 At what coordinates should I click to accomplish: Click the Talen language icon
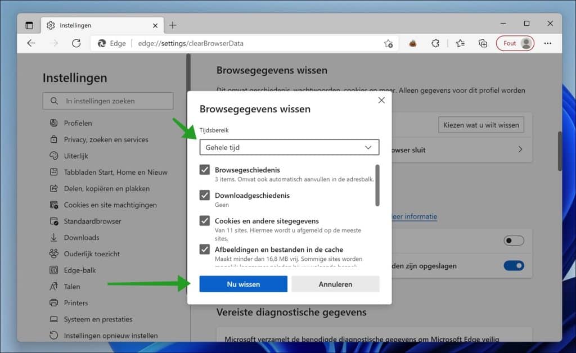pos(53,286)
